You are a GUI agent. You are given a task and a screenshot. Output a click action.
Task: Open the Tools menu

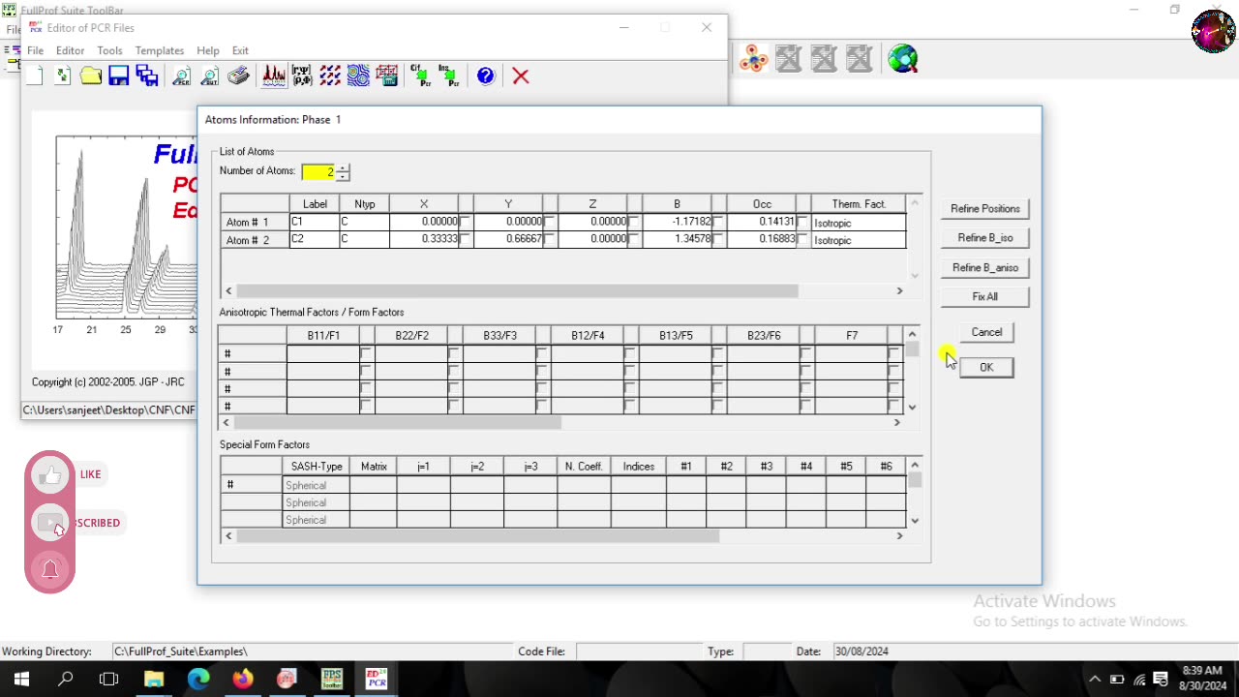tap(109, 50)
